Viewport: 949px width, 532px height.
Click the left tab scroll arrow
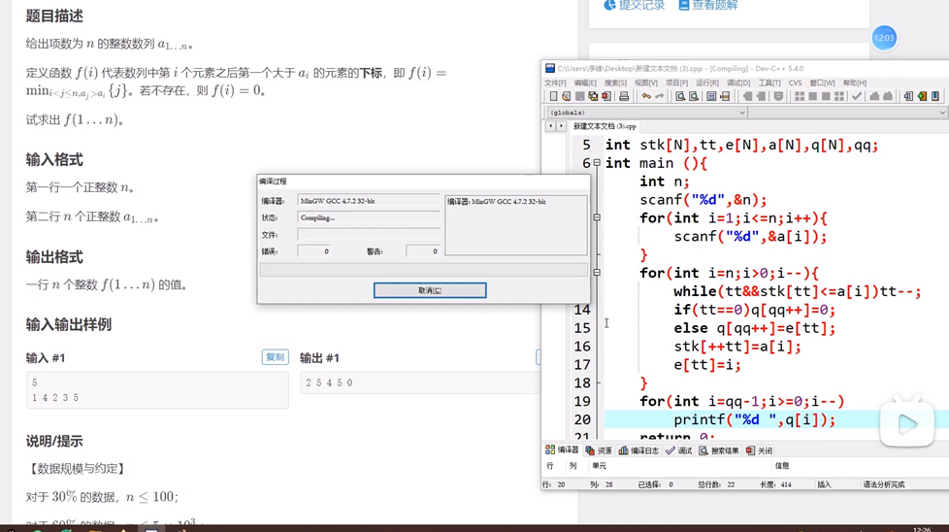click(550, 126)
